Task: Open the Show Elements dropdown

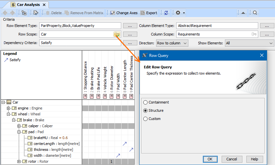Action: point(249,43)
